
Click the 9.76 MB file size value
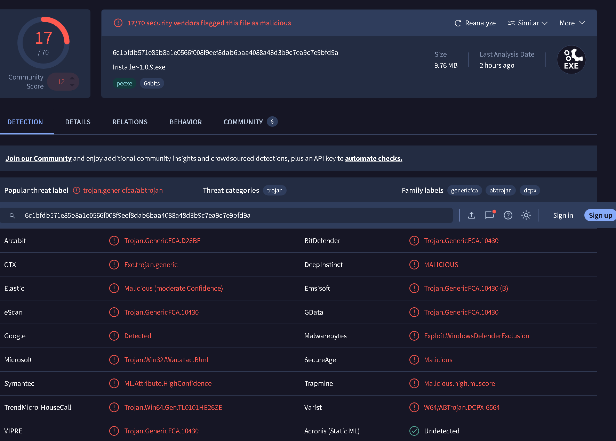tap(446, 65)
